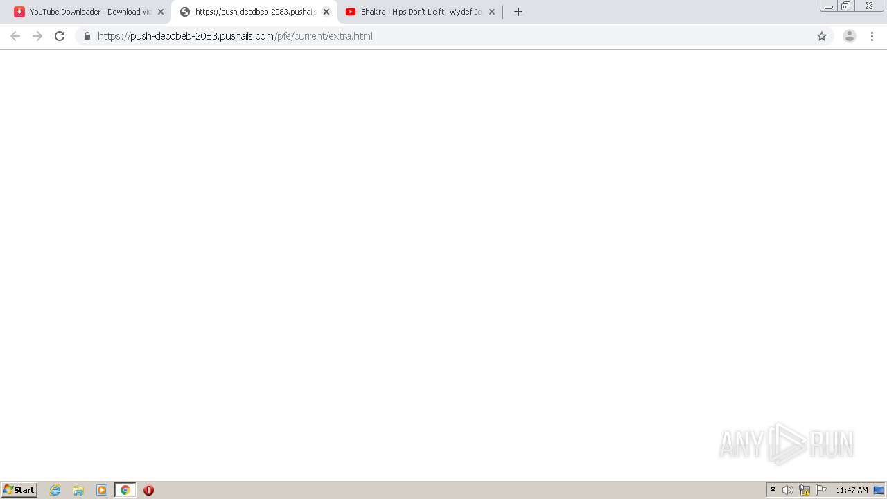Open the Windows Start menu
This screenshot has height=499, width=887.
pos(19,490)
